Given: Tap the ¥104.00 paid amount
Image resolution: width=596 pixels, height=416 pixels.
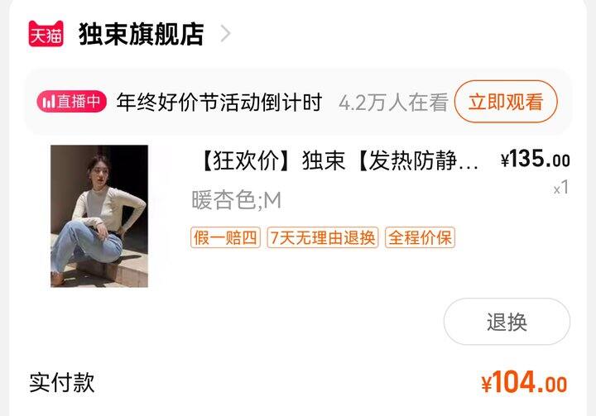Looking at the screenshot, I should point(524,382).
